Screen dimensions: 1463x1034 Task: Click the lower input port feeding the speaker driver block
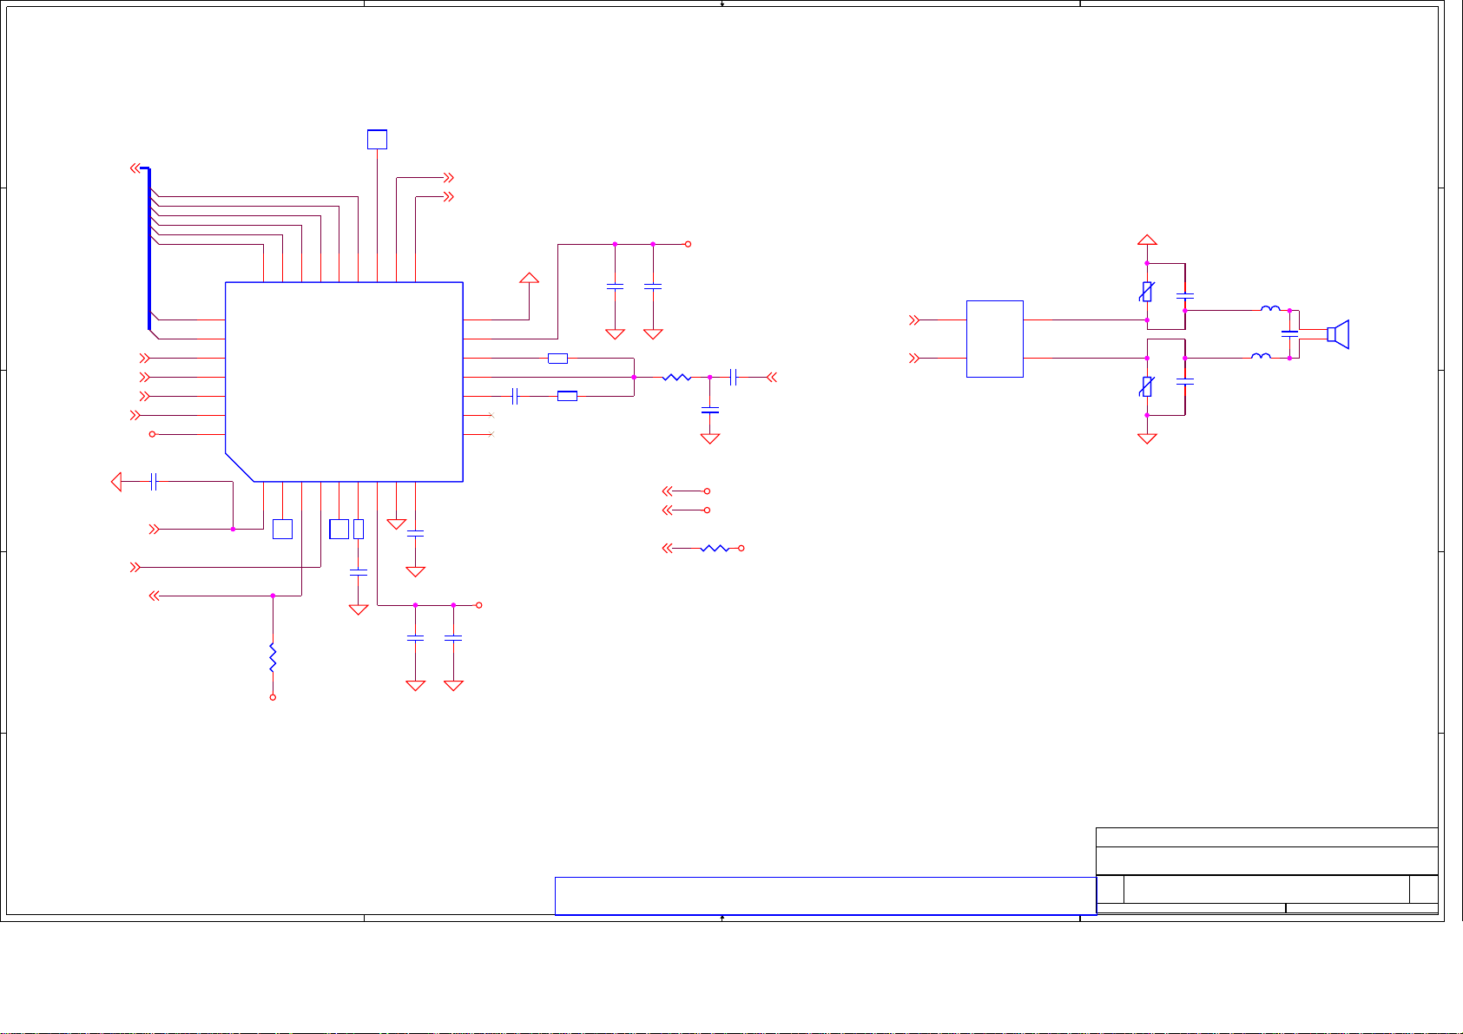pos(913,358)
